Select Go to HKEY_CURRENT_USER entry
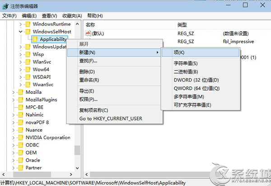271x186 pixels. tap(115, 119)
